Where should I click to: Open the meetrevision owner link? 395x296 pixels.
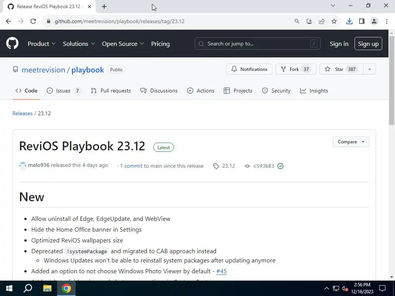click(43, 70)
